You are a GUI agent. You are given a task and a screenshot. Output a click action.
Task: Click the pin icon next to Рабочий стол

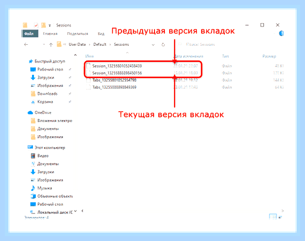[x=70, y=69]
